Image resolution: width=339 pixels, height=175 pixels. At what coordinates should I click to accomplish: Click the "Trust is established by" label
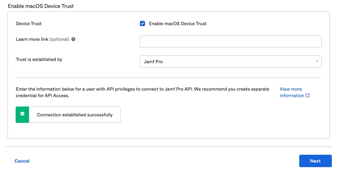click(39, 60)
